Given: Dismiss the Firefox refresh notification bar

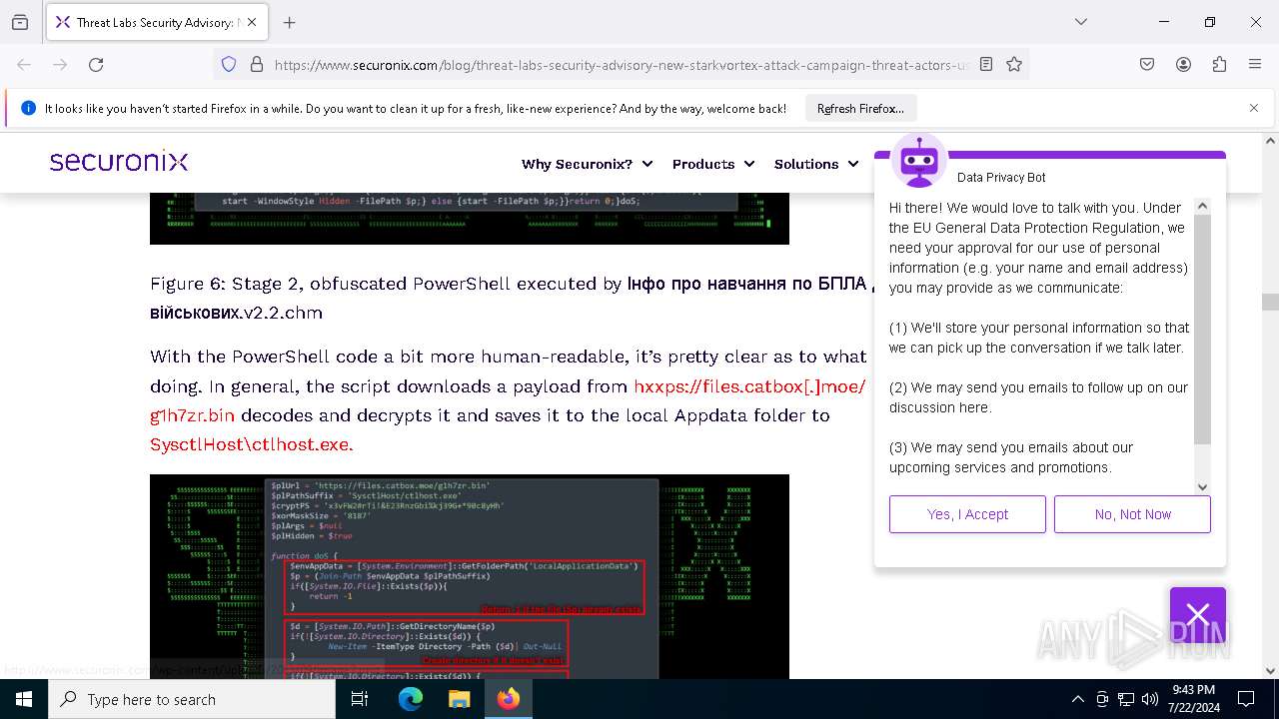Looking at the screenshot, I should coord(1254,108).
